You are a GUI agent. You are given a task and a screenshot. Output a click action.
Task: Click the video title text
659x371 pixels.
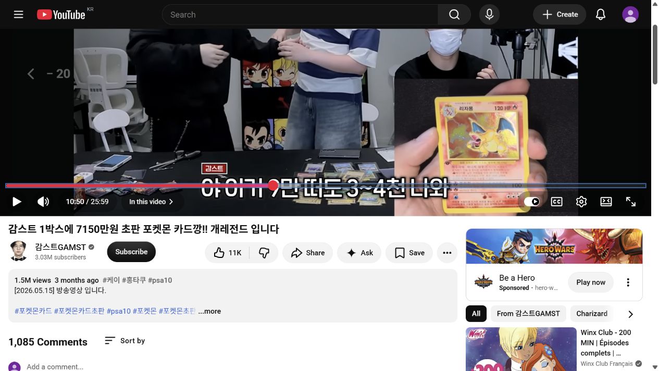coord(144,229)
